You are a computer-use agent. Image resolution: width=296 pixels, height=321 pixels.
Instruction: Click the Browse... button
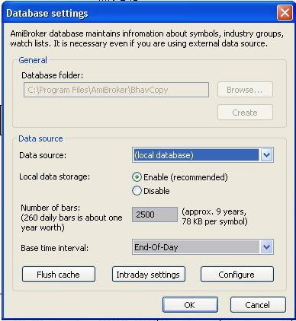click(x=245, y=90)
